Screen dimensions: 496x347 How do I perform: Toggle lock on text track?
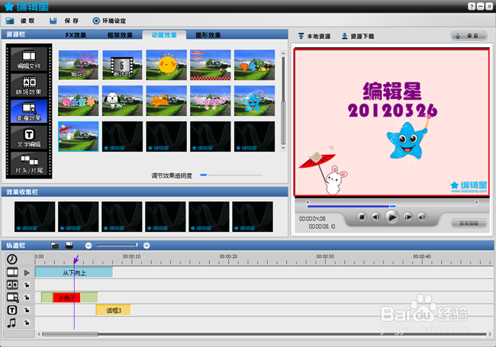[x=27, y=310]
